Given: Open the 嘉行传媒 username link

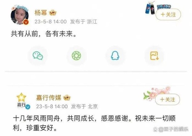Looking at the screenshot, I should (x=49, y=98).
